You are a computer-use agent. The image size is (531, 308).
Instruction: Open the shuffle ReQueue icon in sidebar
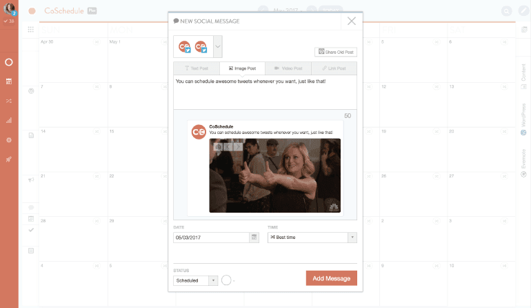(x=9, y=101)
